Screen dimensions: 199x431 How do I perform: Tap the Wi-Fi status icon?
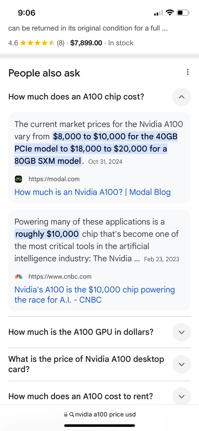pyautogui.click(x=170, y=13)
